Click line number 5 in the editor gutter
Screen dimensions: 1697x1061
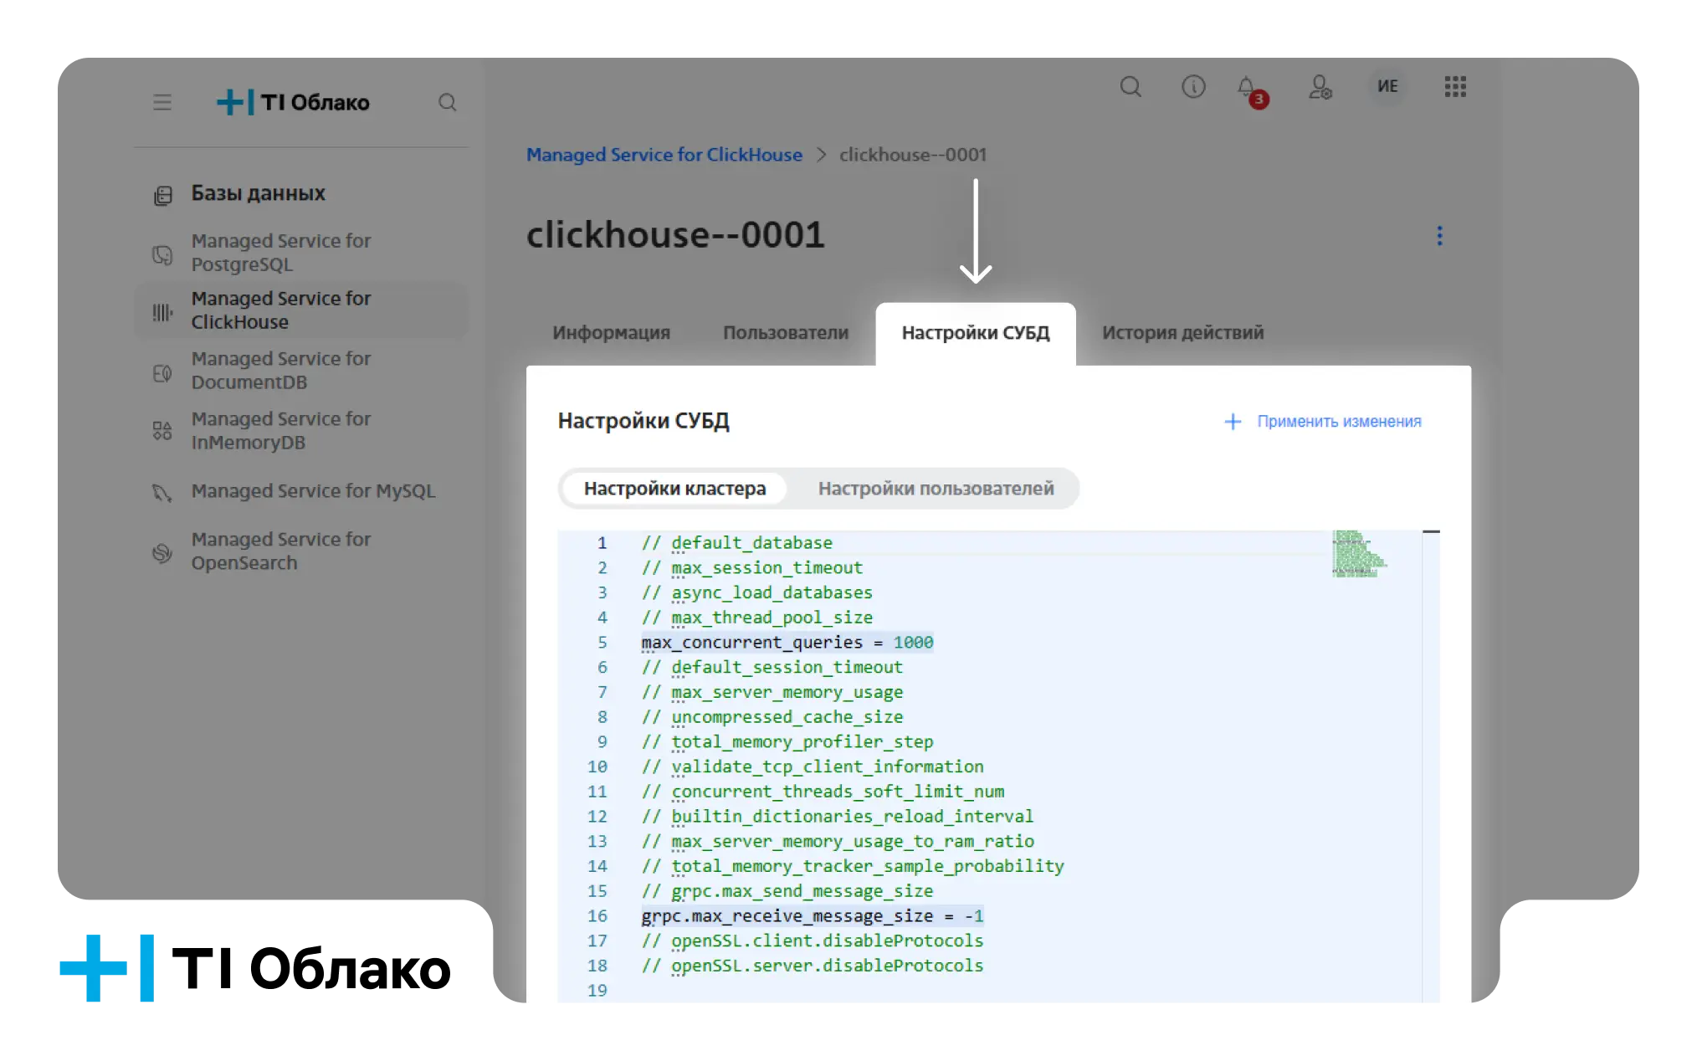click(x=602, y=643)
